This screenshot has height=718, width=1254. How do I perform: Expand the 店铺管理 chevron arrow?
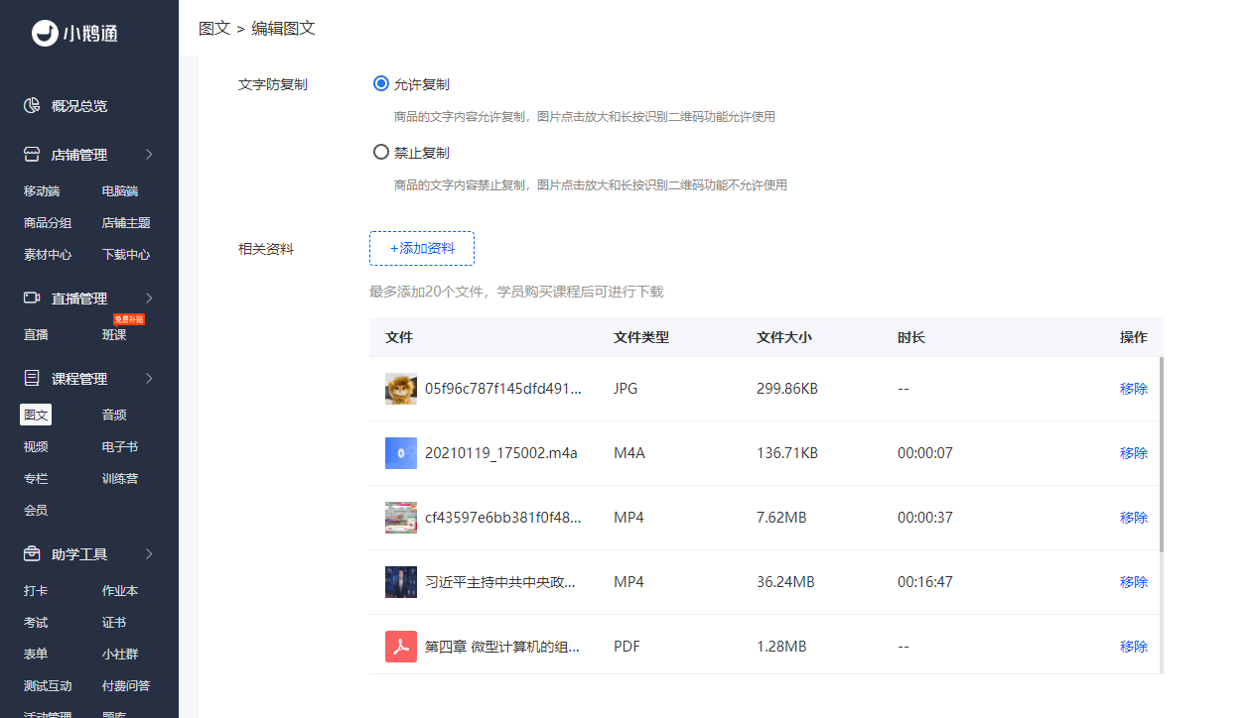tap(149, 155)
